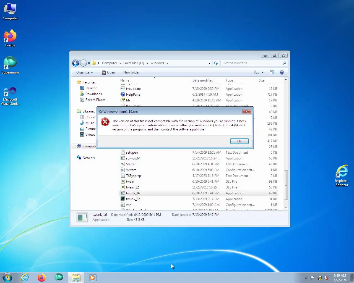Open the Firefox desktop shortcut
Screen dimensions: 354x283
point(10,38)
